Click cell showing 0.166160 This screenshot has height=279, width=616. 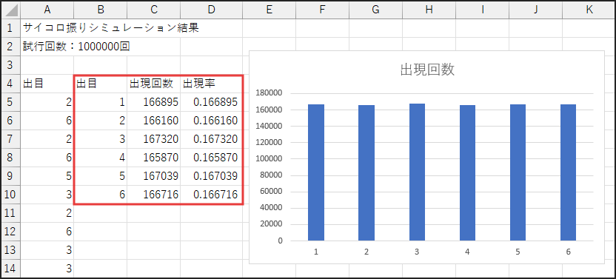211,120
